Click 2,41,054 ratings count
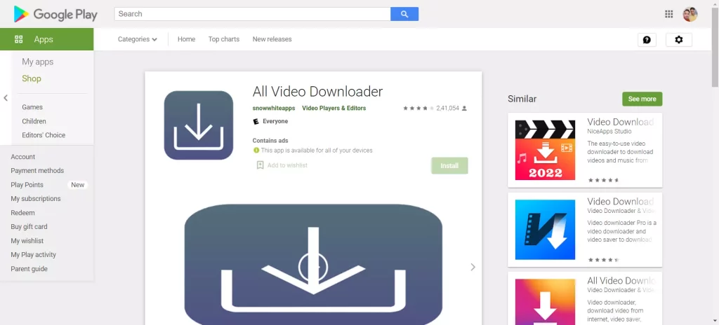The image size is (719, 325). pos(447,109)
